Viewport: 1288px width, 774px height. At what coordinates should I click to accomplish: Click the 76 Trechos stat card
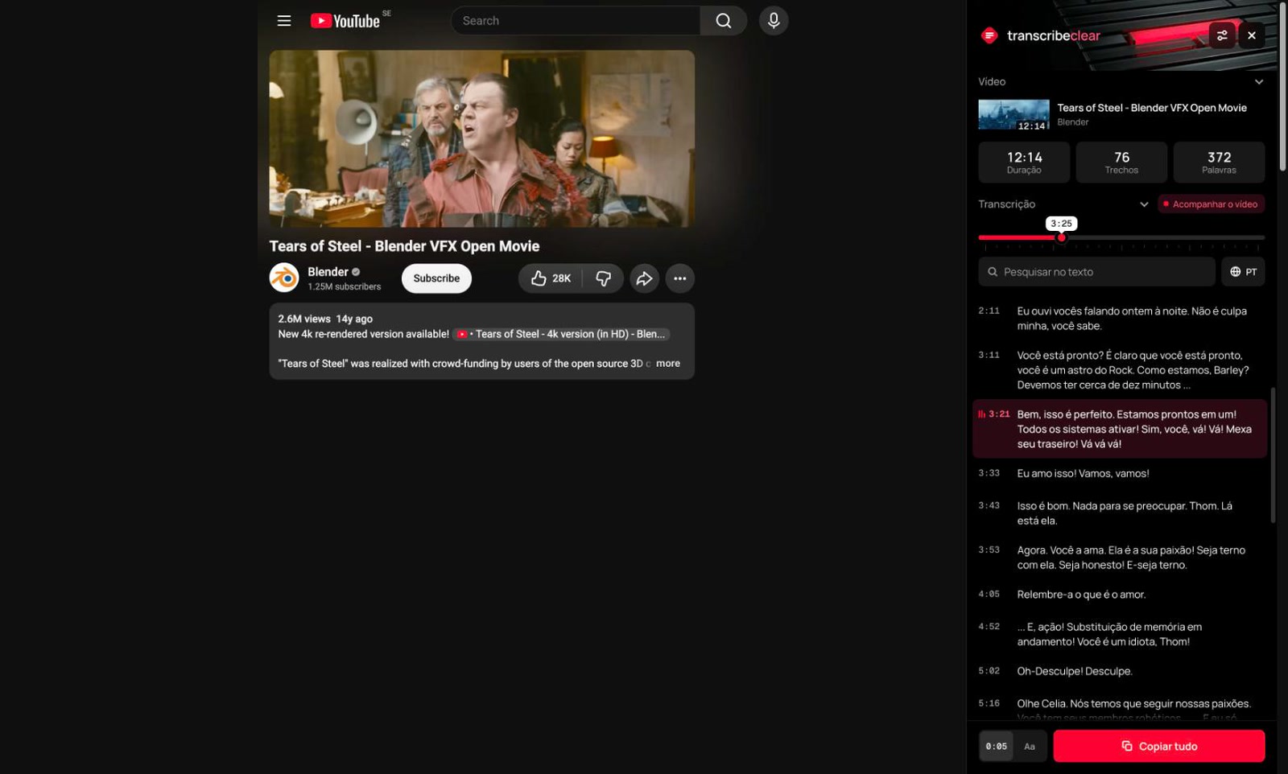point(1121,163)
